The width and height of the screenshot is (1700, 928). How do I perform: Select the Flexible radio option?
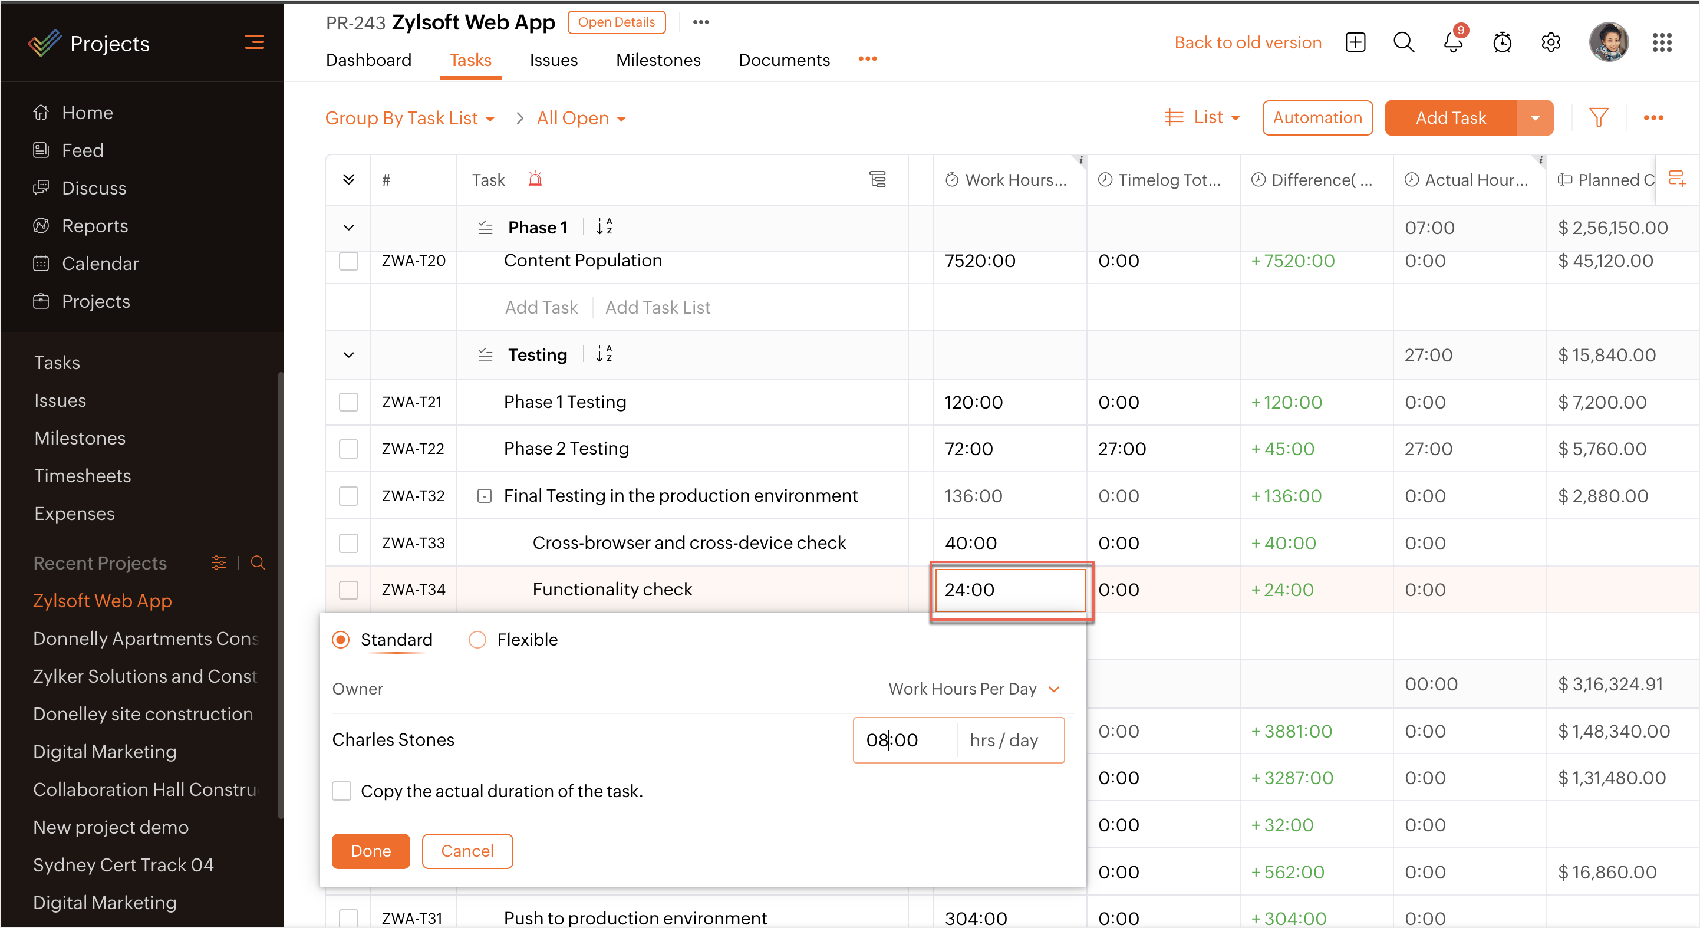477,640
